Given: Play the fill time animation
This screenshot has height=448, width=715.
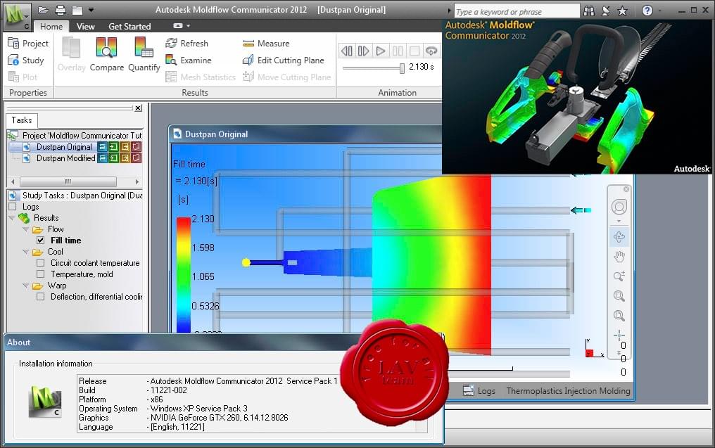Looking at the screenshot, I should pos(381,51).
